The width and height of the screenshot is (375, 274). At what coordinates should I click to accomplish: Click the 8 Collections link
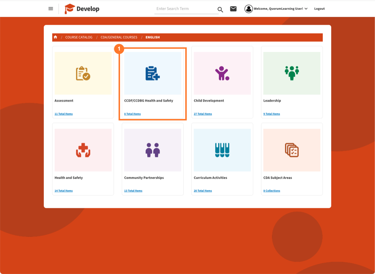click(271, 191)
